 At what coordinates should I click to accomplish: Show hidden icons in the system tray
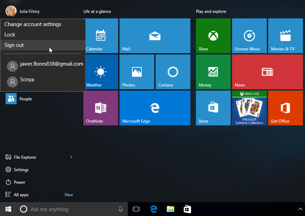tap(300, 209)
